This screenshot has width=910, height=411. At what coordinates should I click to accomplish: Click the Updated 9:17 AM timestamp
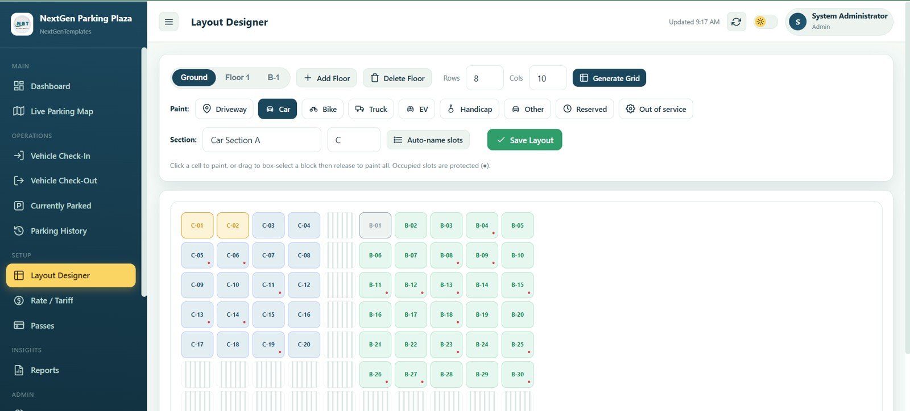(694, 22)
